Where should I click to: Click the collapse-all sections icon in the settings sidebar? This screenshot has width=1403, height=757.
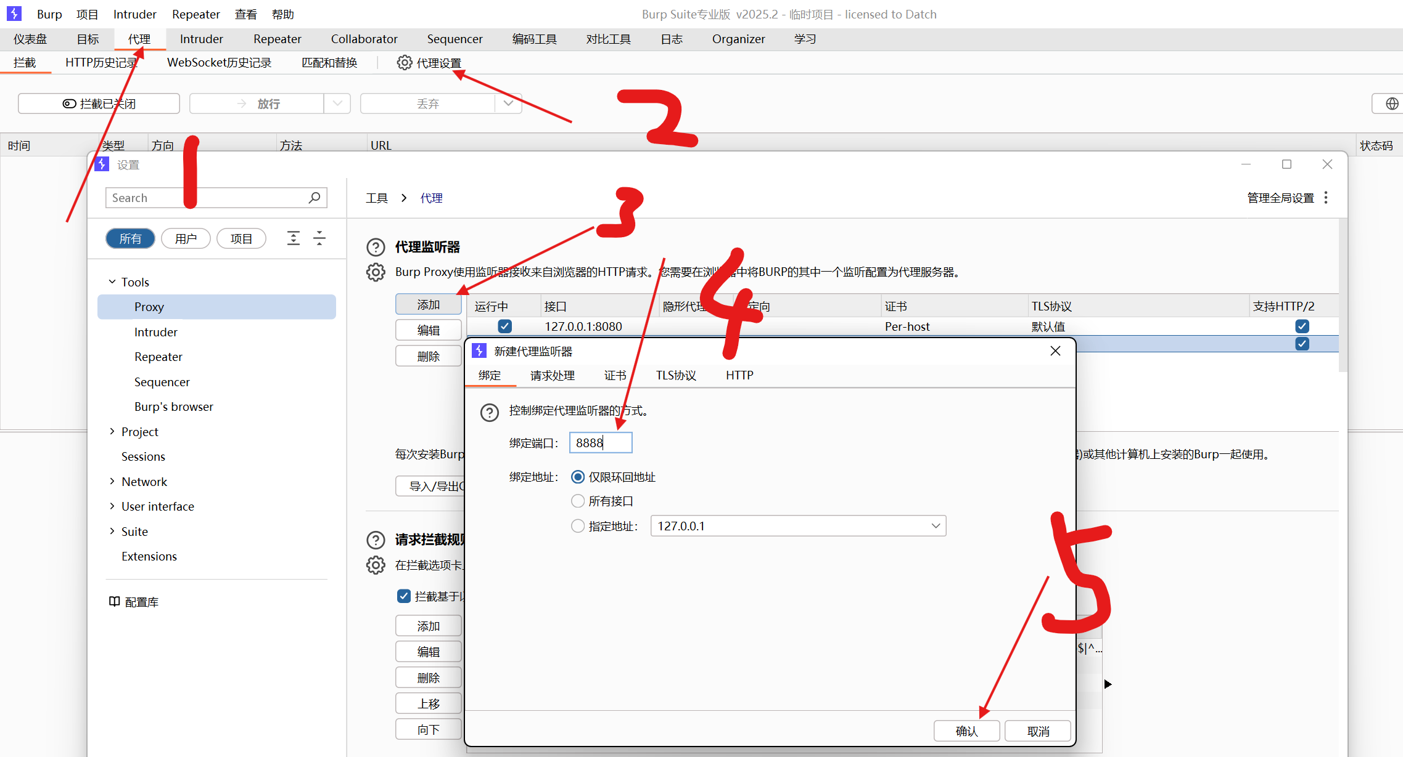(319, 238)
